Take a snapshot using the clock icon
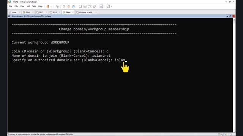 click(x=64, y=6)
